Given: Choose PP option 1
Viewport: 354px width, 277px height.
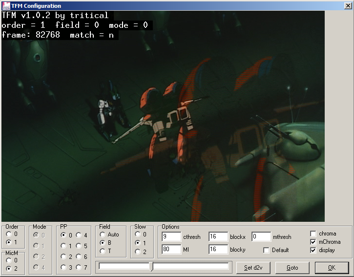Looking at the screenshot, I should click(63, 246).
